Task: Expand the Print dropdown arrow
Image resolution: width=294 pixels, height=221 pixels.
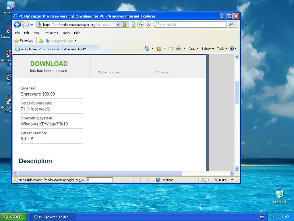Action: point(184,49)
